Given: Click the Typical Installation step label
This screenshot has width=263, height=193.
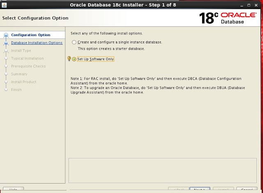Looking at the screenshot, I should coord(28,59).
